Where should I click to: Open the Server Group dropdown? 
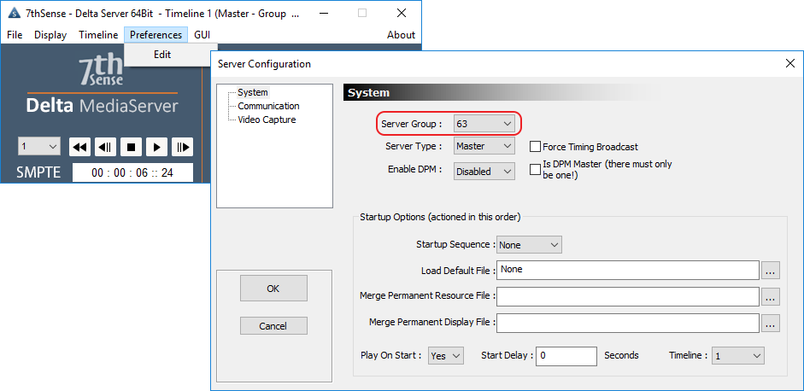(484, 124)
